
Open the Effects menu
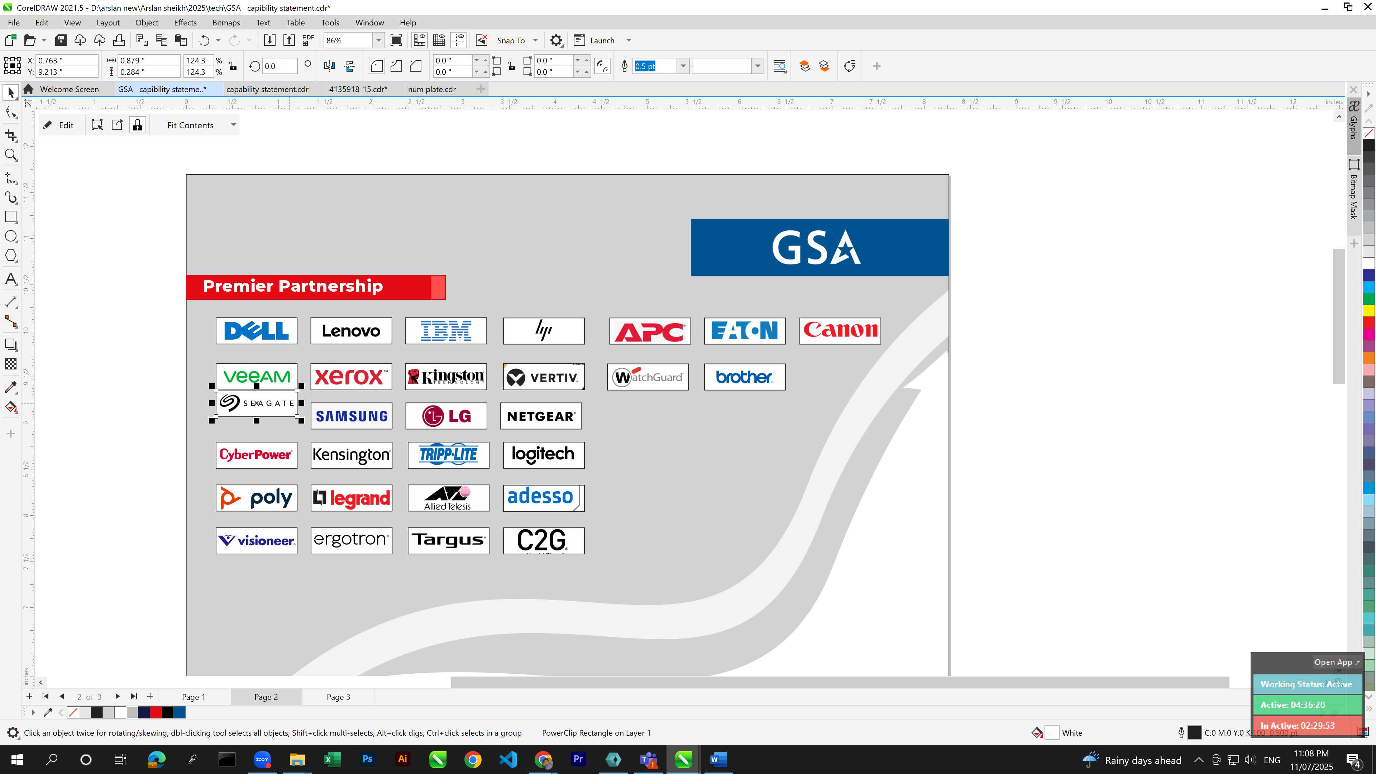coord(185,23)
